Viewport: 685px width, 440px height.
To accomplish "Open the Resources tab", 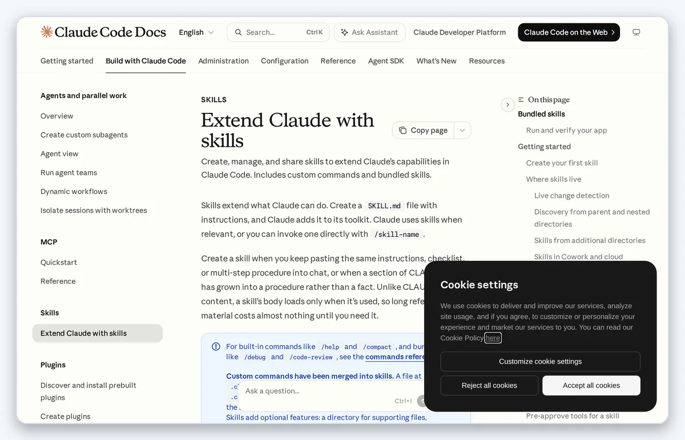I will (486, 61).
